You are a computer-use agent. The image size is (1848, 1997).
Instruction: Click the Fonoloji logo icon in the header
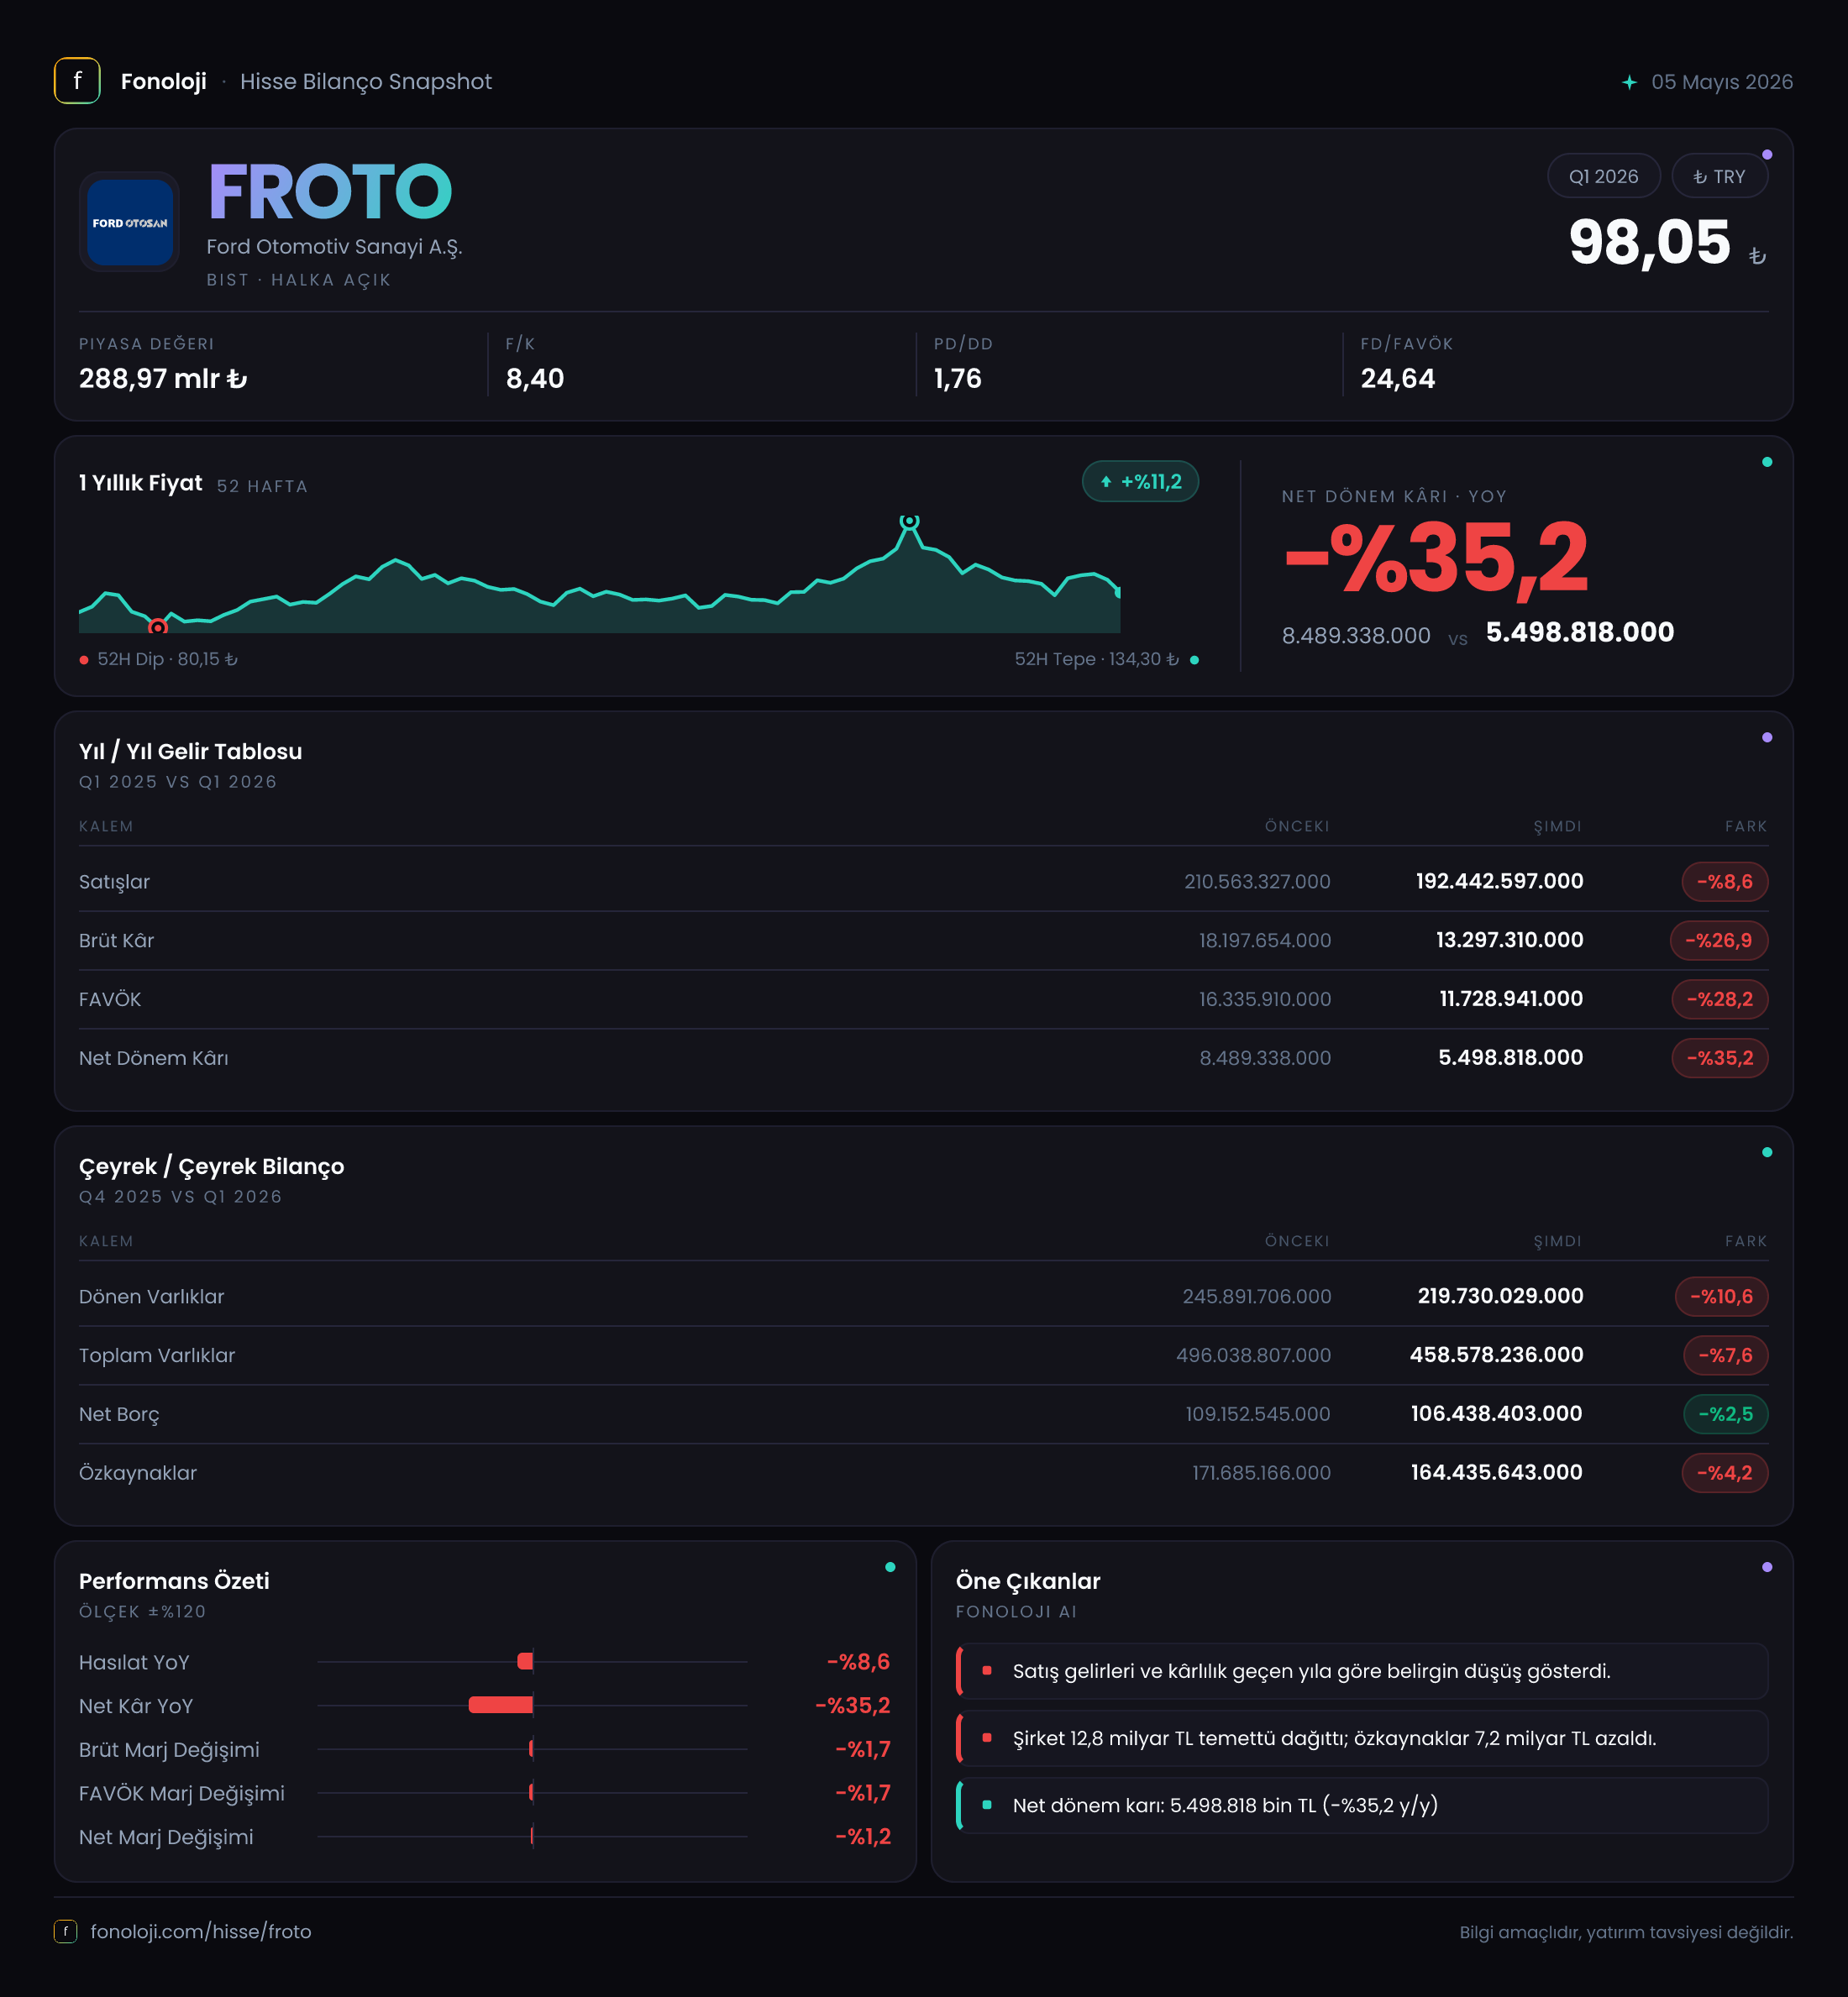[x=77, y=81]
